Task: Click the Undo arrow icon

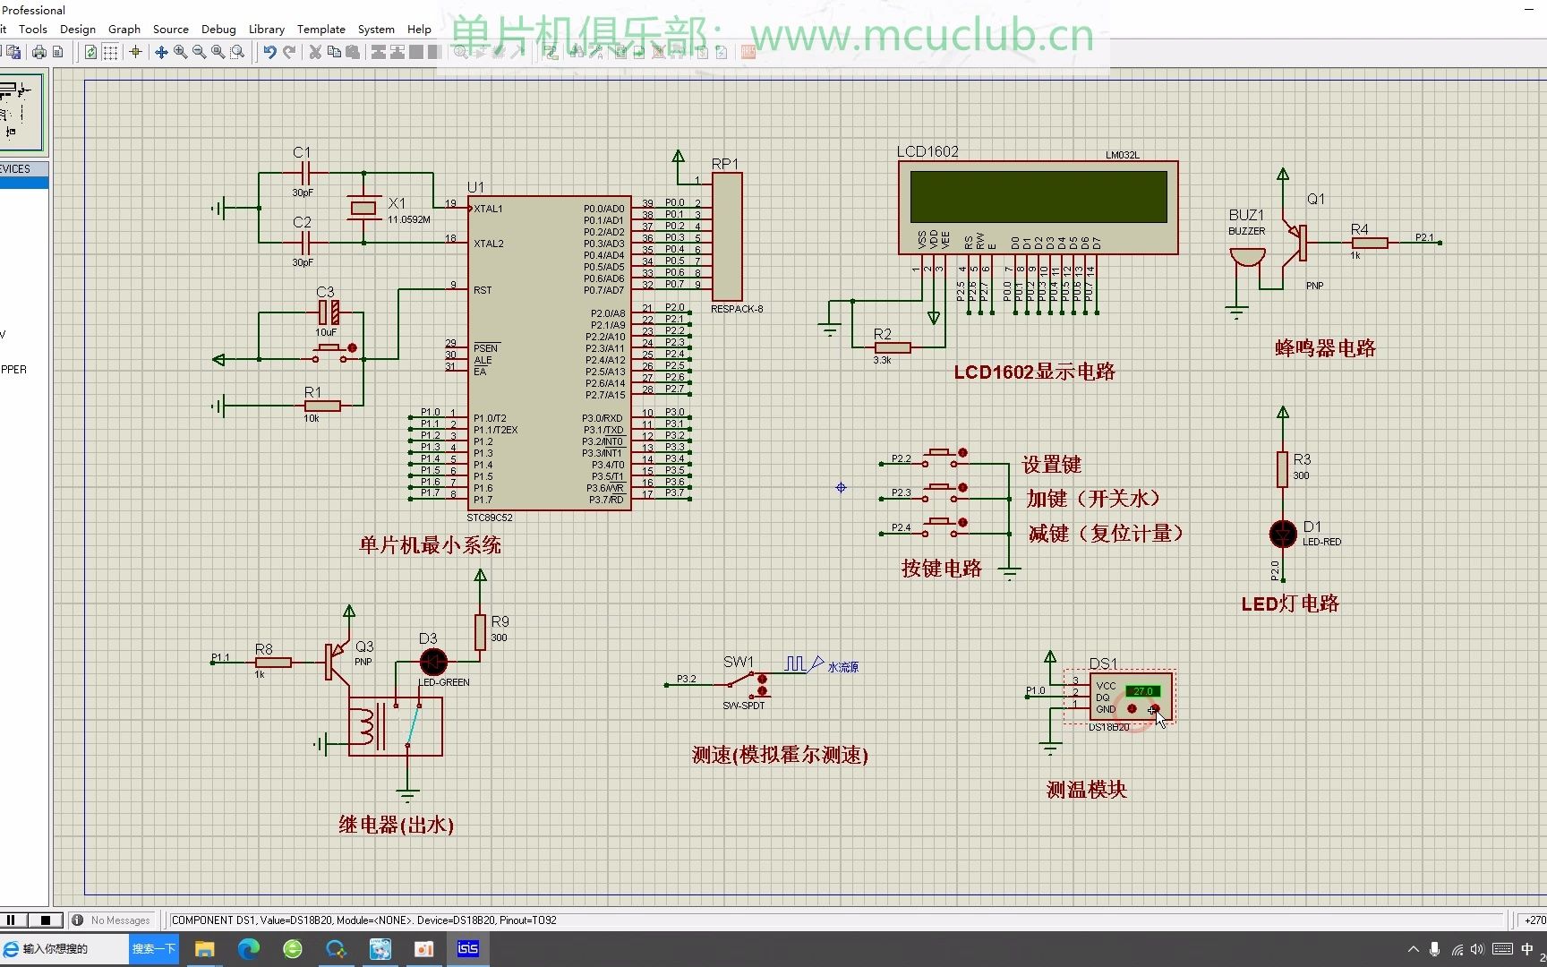Action: tap(269, 52)
